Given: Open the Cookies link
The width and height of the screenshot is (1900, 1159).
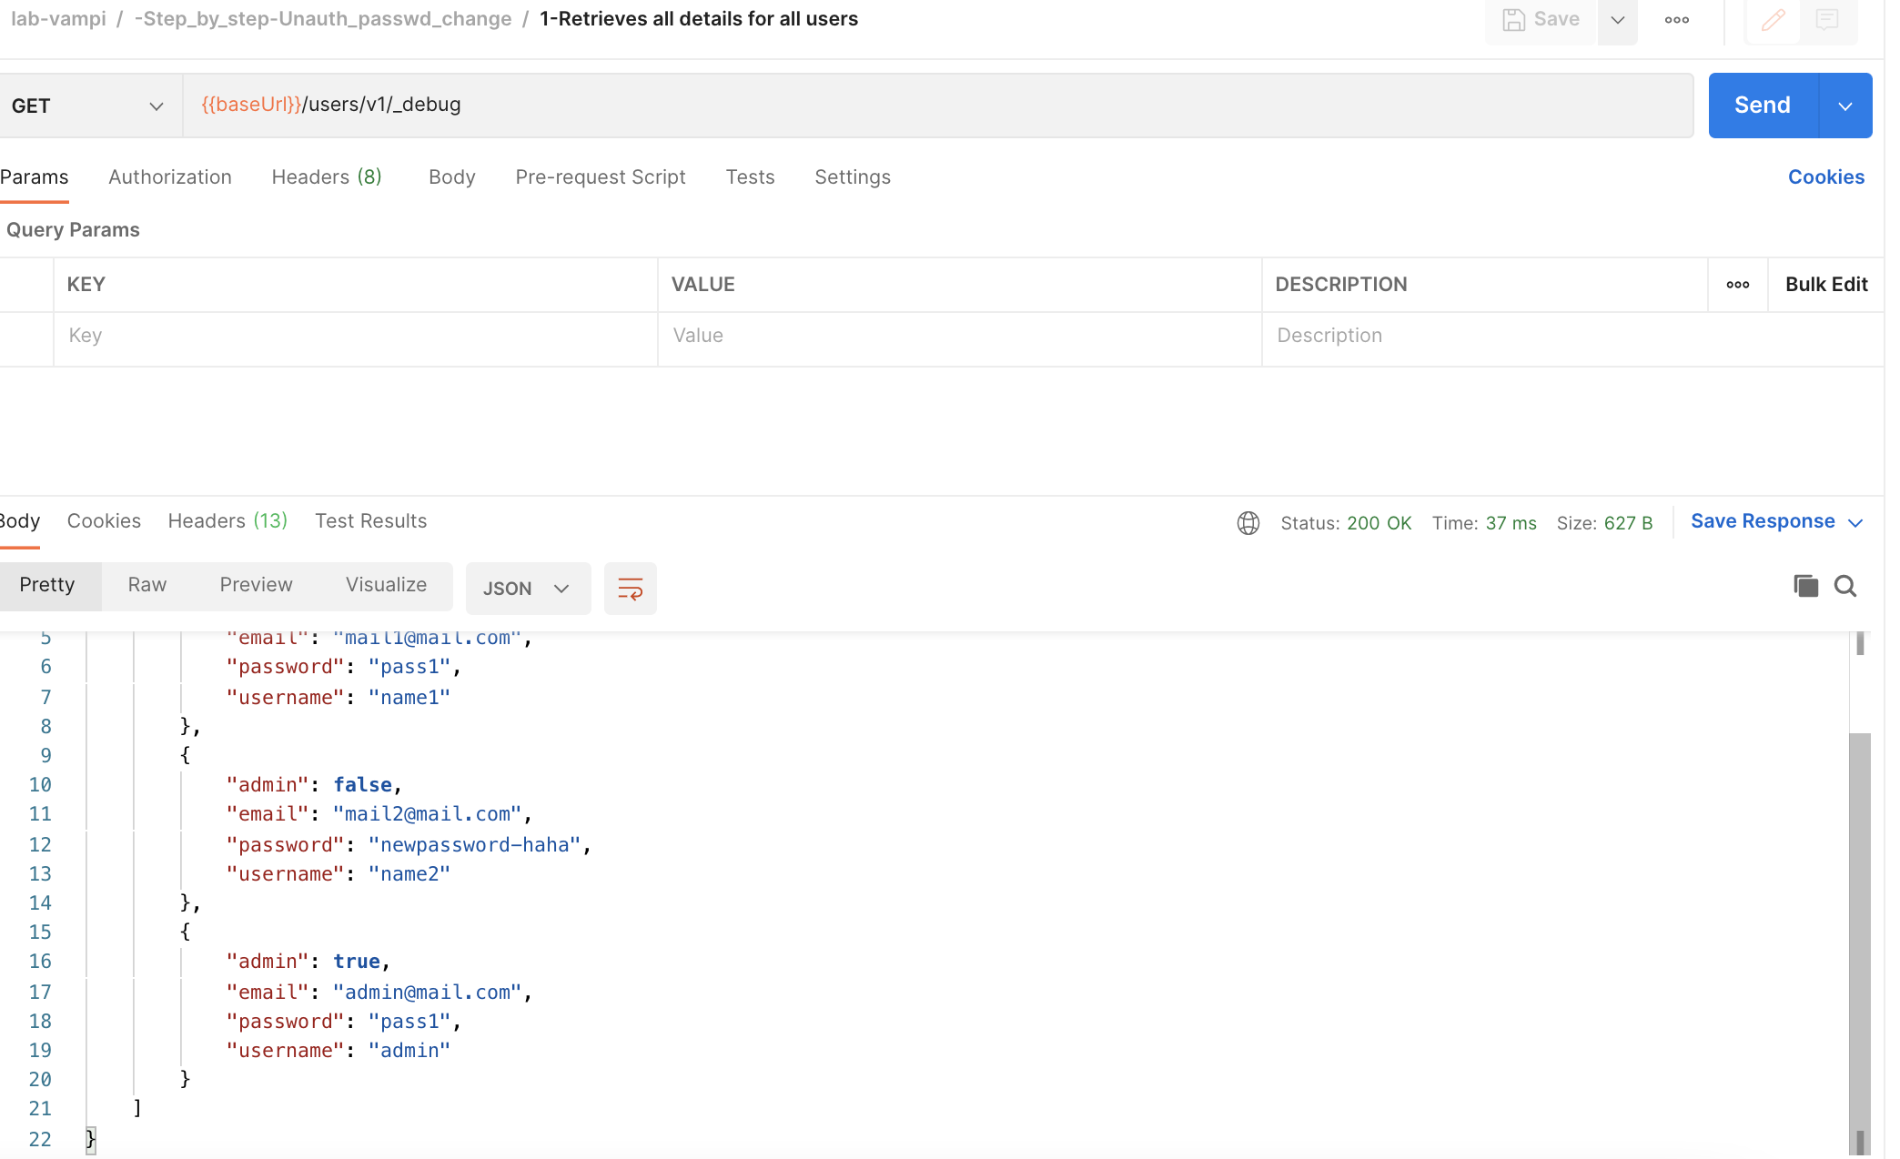Looking at the screenshot, I should 1825,177.
